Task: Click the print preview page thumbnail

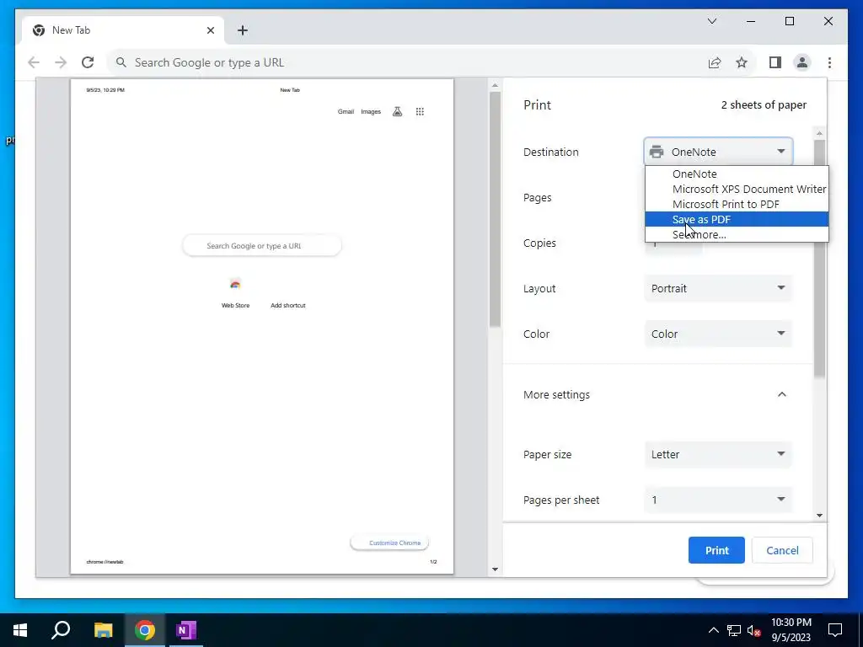Action: 262,326
